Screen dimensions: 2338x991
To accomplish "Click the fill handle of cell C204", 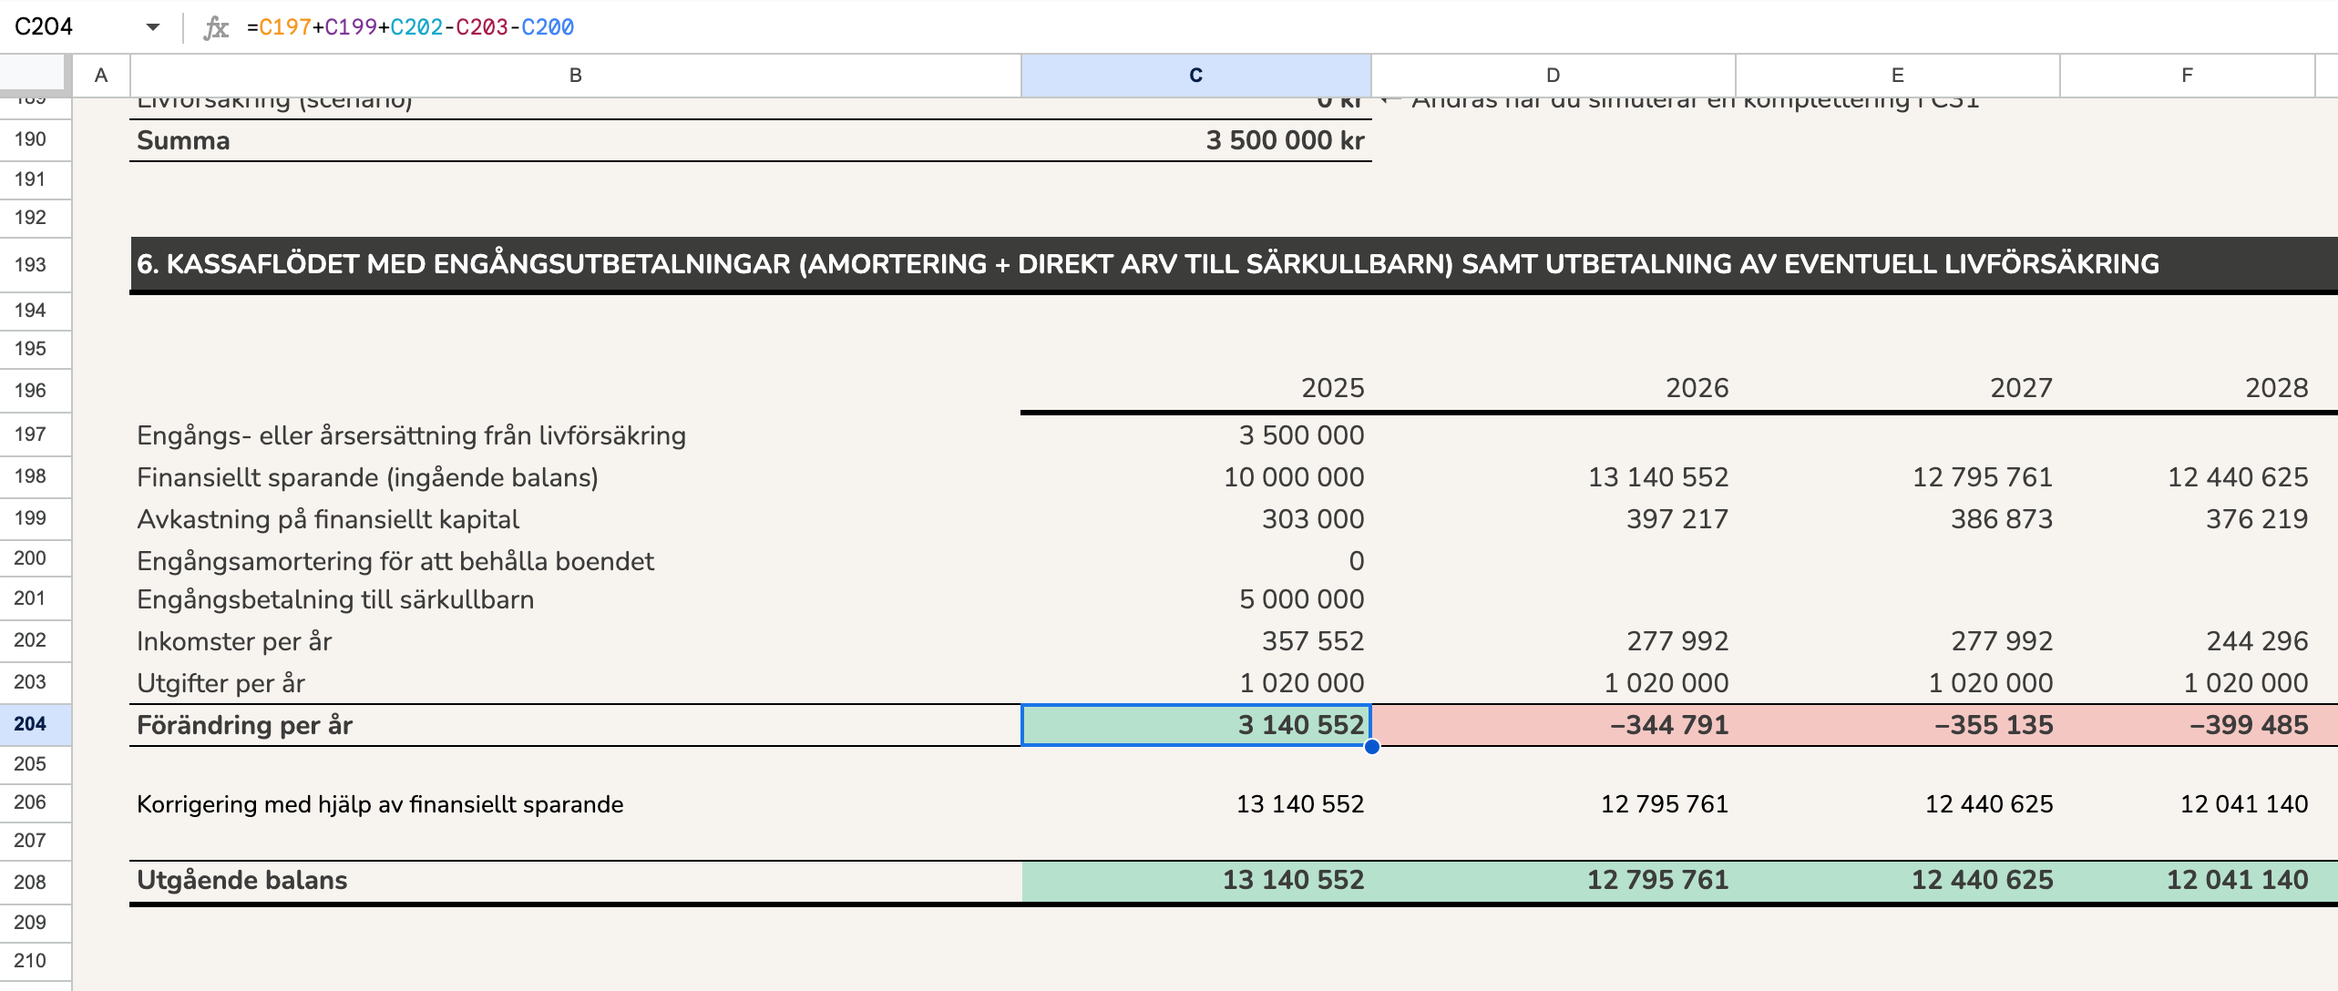I will pyautogui.click(x=1371, y=747).
